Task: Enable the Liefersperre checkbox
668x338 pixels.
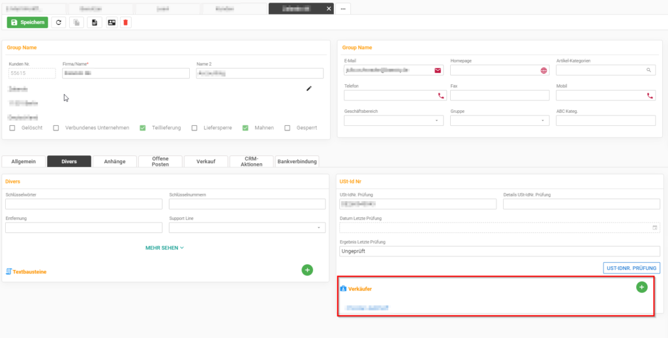Action: tap(194, 128)
